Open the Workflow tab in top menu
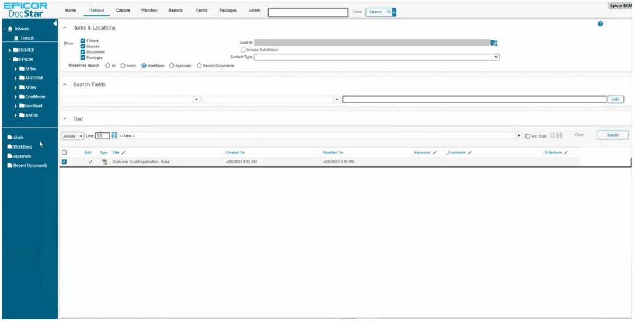Viewport: 634px width, 321px height. [149, 11]
